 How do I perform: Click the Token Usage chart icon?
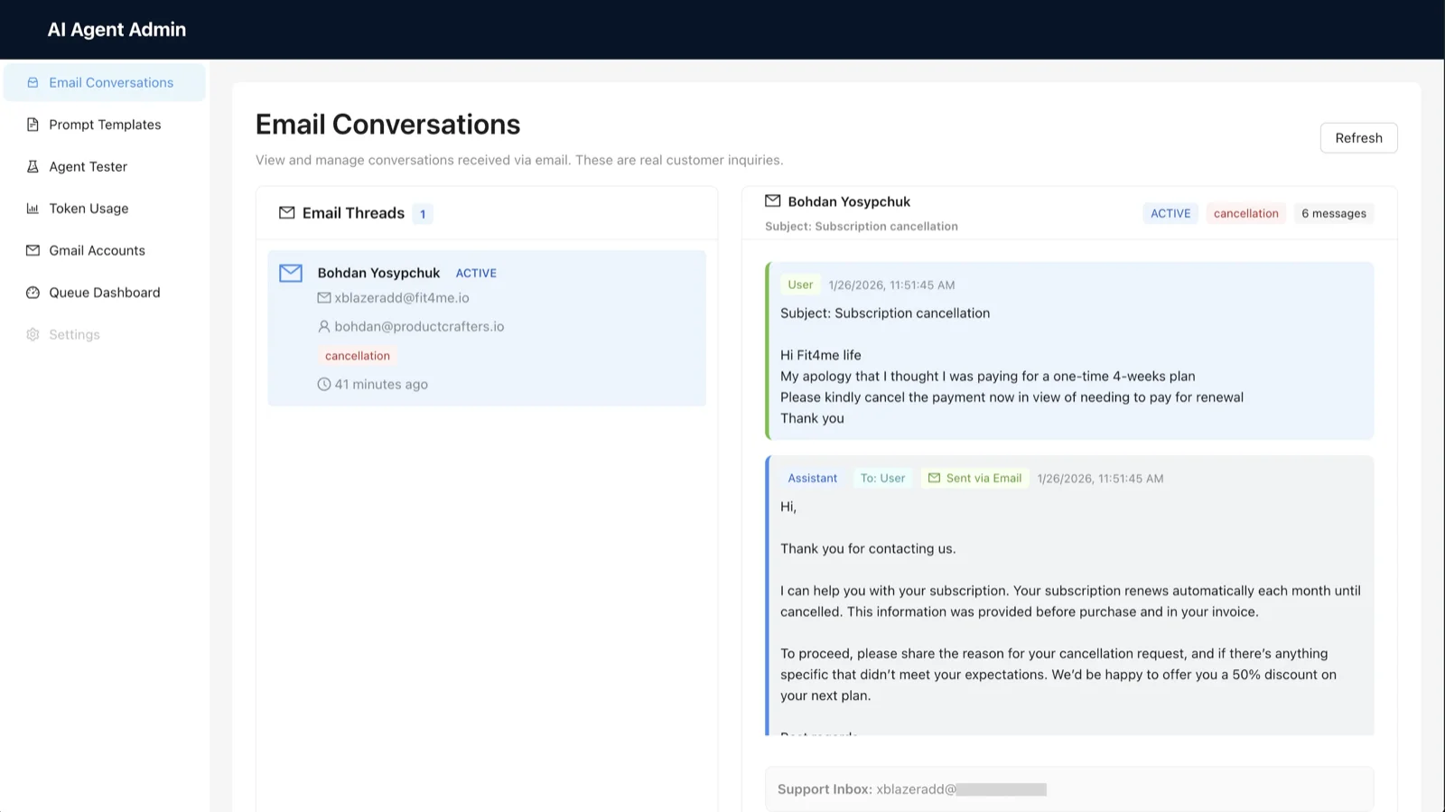coord(33,209)
